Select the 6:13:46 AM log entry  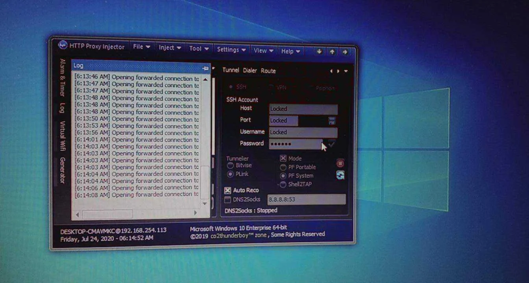[x=137, y=77]
